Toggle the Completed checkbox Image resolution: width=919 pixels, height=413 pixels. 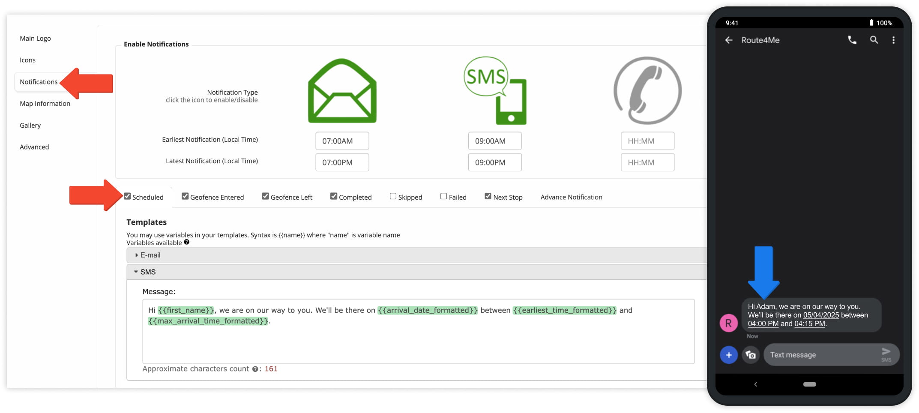pyautogui.click(x=334, y=196)
